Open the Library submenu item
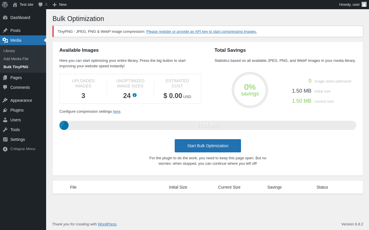Screen dimensions: 369x230 click(9, 51)
